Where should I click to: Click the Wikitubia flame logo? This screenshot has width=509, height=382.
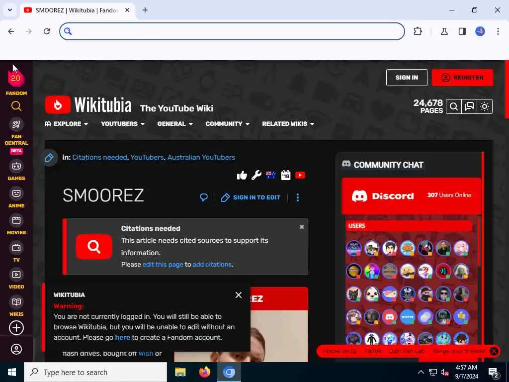pos(58,104)
